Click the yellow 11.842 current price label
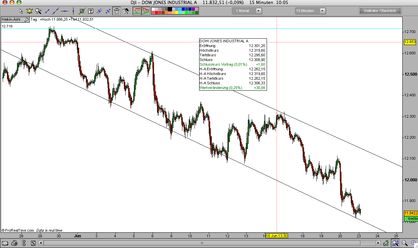Image resolution: width=418 pixels, height=248 pixels. click(410, 213)
